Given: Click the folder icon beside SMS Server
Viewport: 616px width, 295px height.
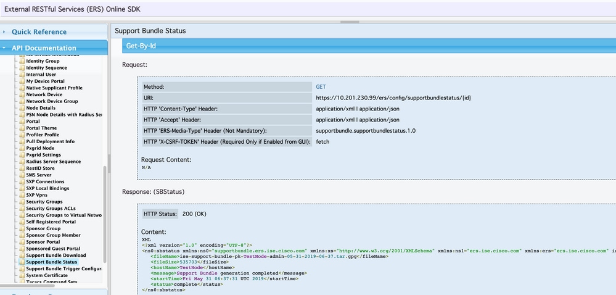Looking at the screenshot, I should [x=22, y=175].
